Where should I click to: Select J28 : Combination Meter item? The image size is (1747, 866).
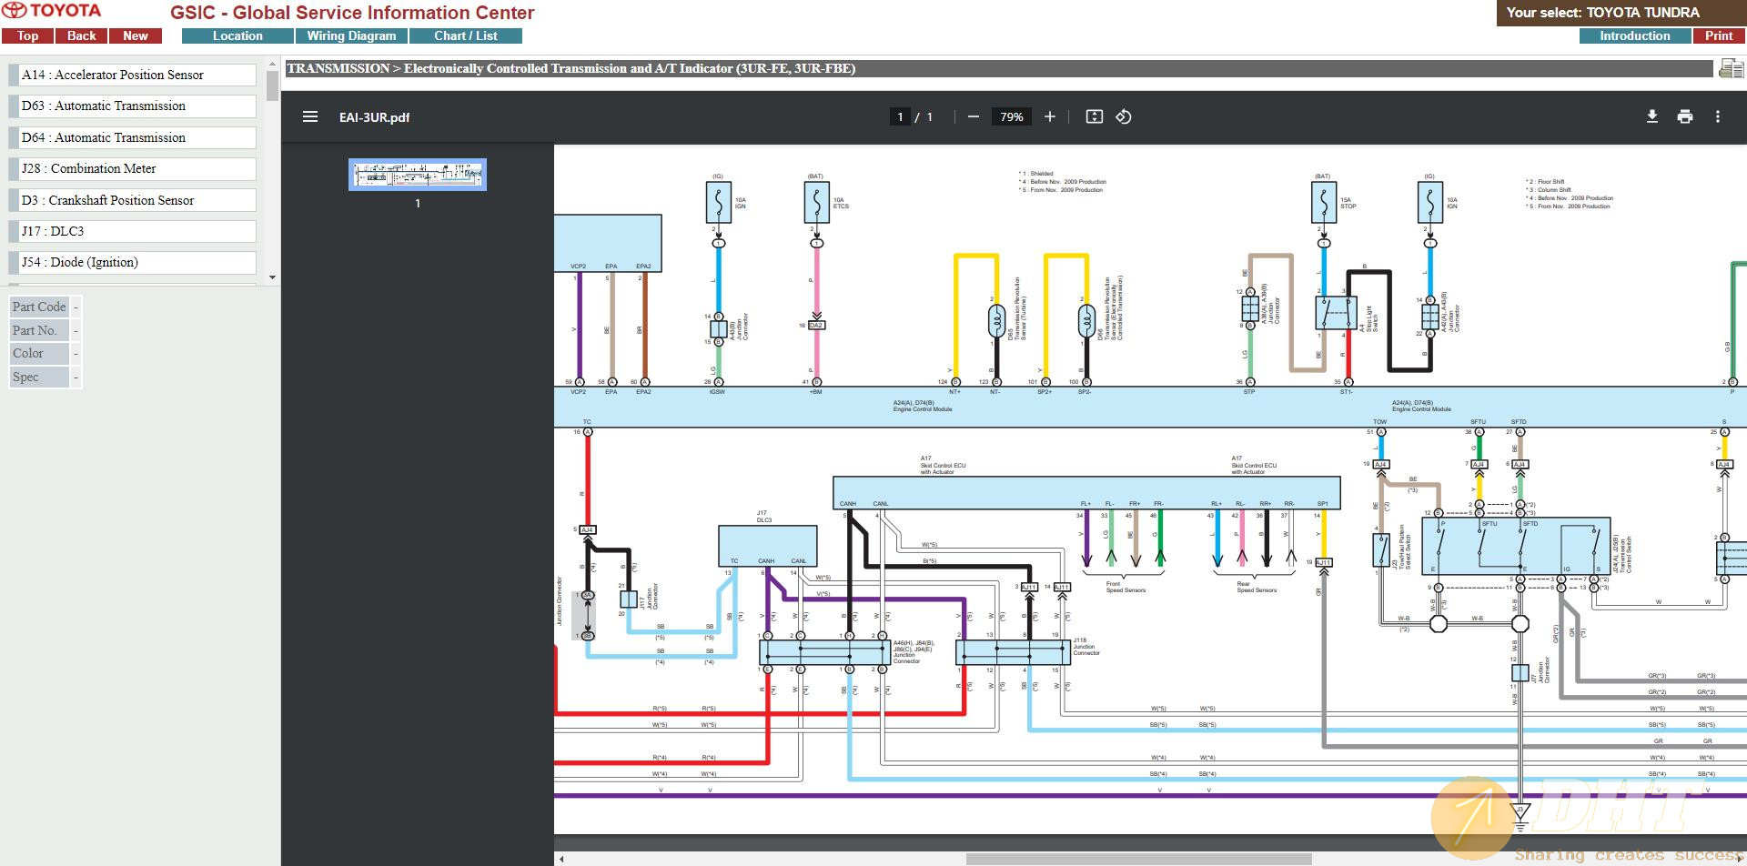point(133,169)
